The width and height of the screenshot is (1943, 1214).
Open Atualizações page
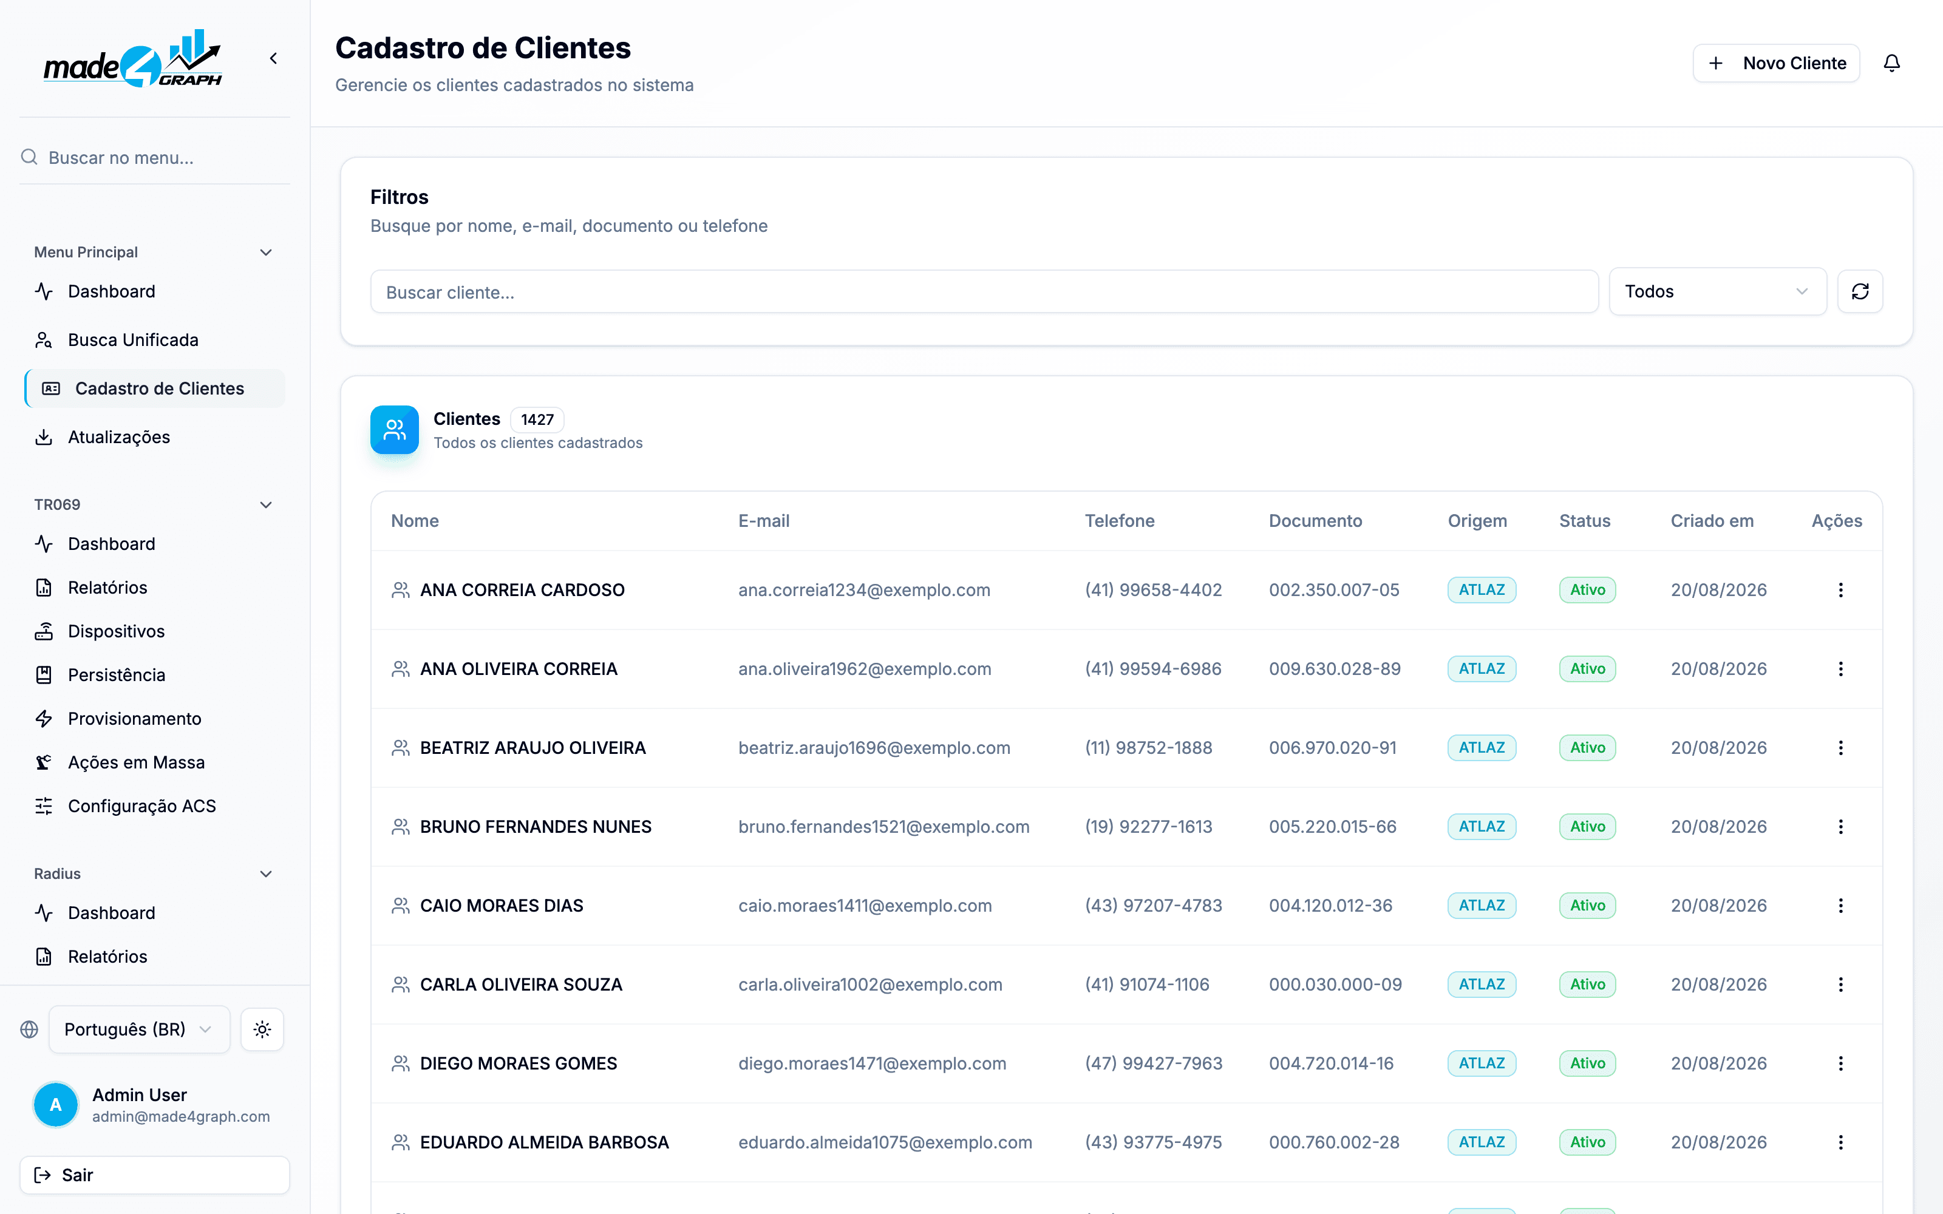point(155,437)
